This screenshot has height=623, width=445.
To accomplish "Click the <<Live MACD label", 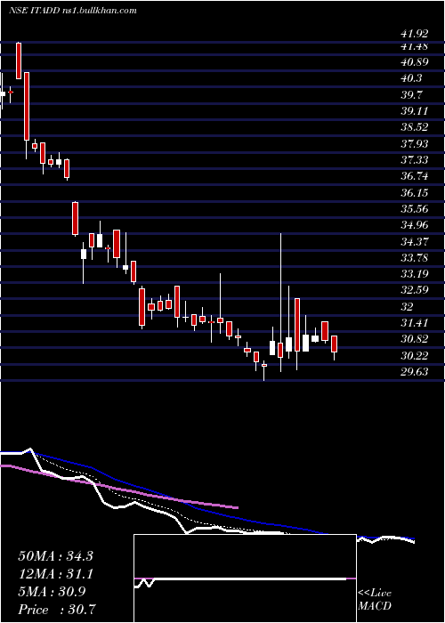I will click(x=375, y=600).
